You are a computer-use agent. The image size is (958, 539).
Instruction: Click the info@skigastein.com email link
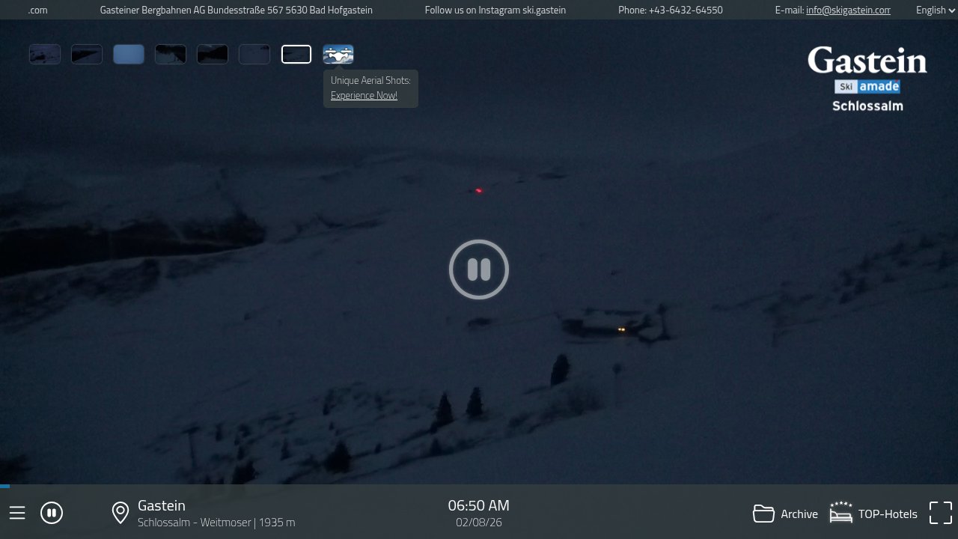point(848,10)
